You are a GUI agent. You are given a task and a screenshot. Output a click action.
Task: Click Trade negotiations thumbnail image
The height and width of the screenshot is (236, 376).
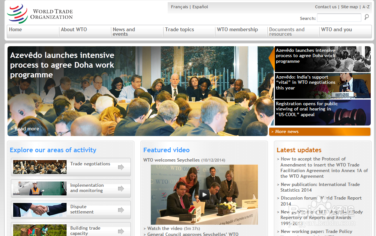coord(40,167)
